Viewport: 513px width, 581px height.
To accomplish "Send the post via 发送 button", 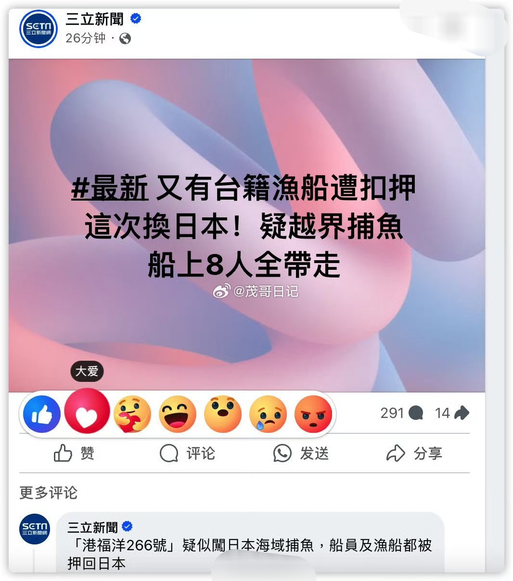I will (x=301, y=453).
